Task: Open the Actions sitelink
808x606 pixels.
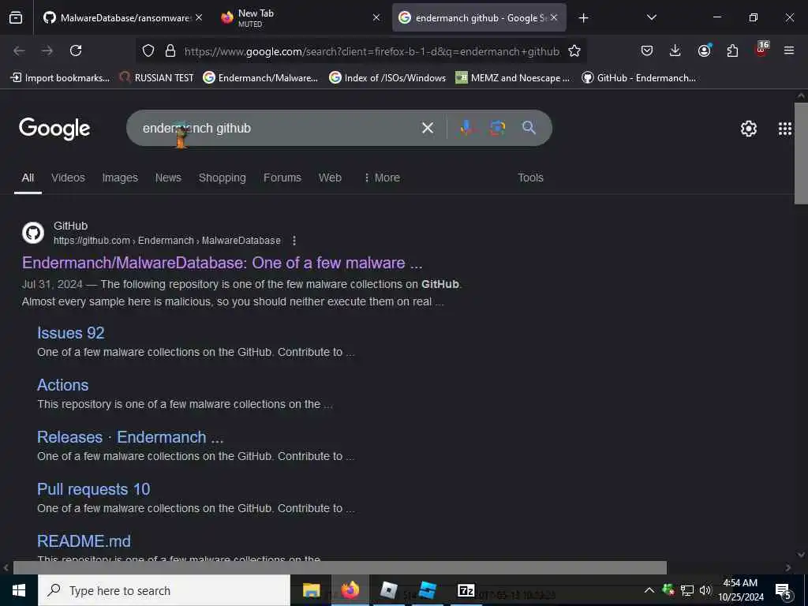Action: point(63,385)
